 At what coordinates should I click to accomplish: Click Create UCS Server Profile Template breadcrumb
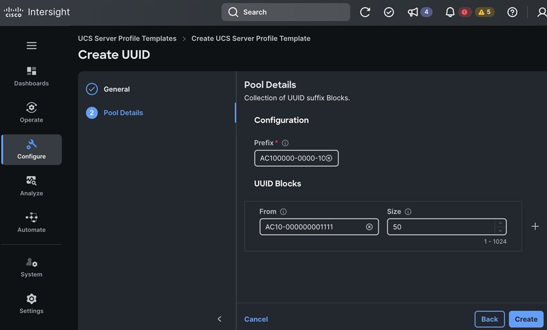coord(251,39)
